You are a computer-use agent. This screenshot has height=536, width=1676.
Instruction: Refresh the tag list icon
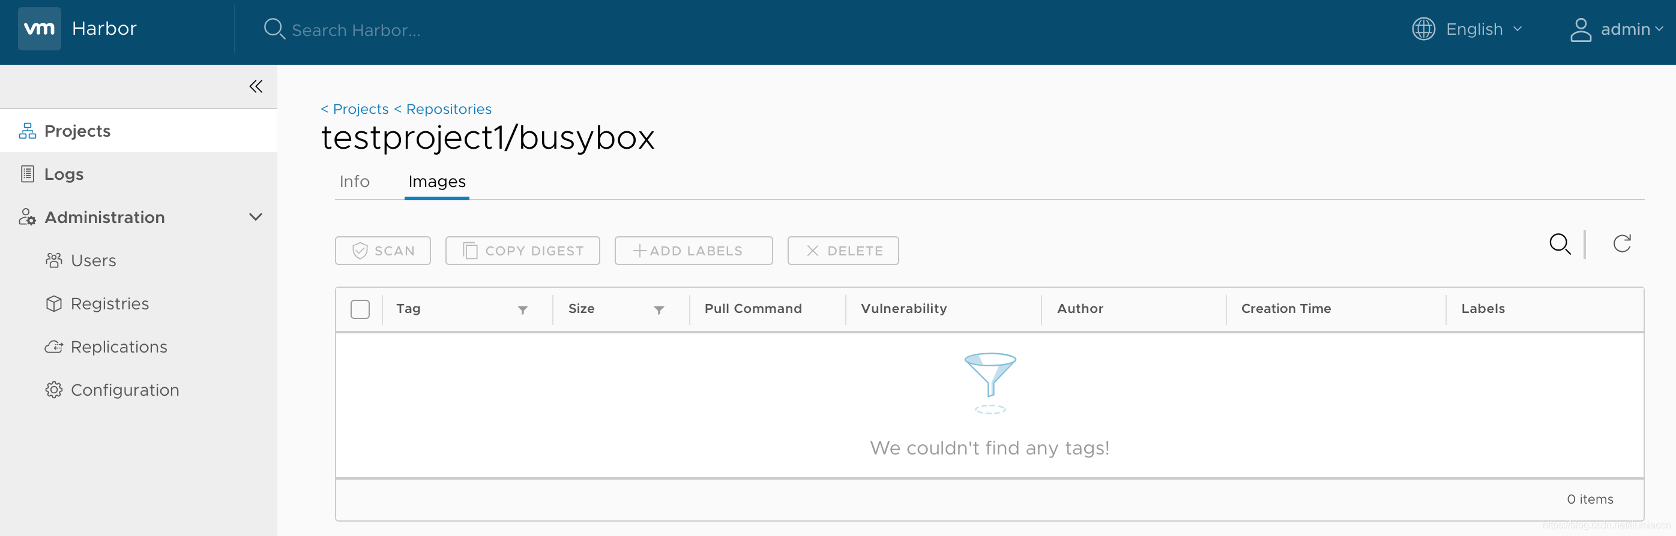[1622, 243]
